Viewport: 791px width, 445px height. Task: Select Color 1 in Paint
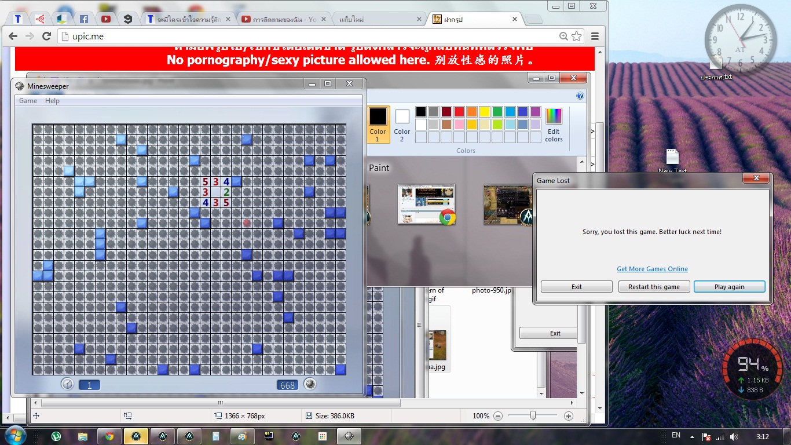[x=378, y=124]
